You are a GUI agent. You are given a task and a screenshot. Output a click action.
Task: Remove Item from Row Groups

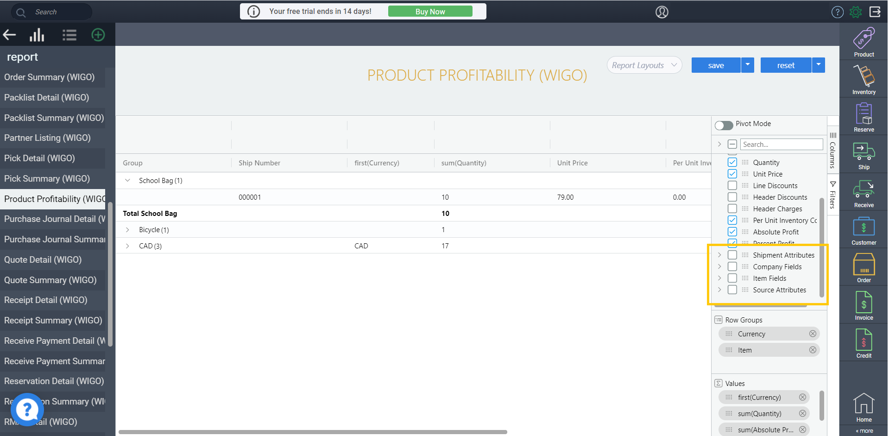[813, 350]
